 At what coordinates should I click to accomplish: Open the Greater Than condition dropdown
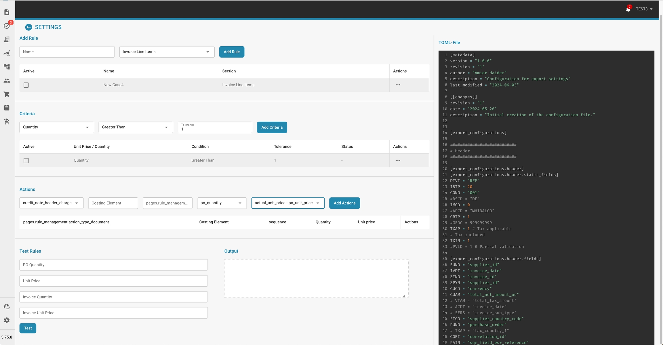point(136,127)
